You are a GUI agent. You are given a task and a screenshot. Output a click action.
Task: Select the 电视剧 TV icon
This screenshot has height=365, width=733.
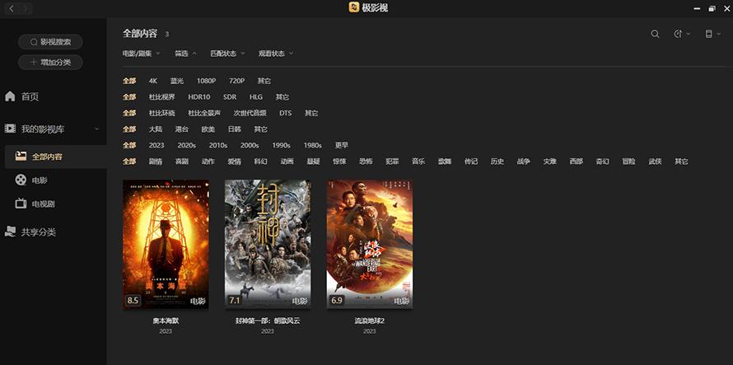21,204
